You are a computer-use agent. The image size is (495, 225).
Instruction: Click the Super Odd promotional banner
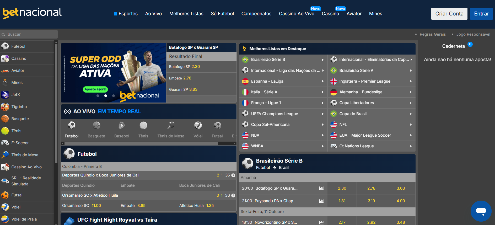tap(114, 73)
